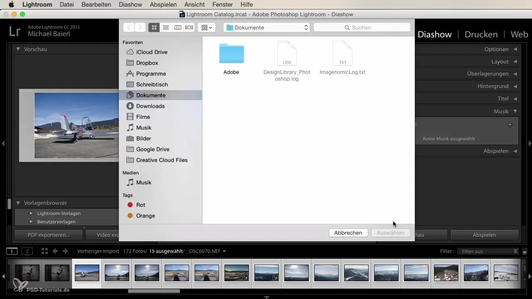The image size is (532, 299).
Task: Select Dokumente in sidebar
Action: (x=160, y=95)
